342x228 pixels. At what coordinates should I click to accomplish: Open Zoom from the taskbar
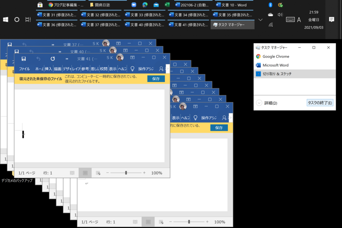click(134, 5)
